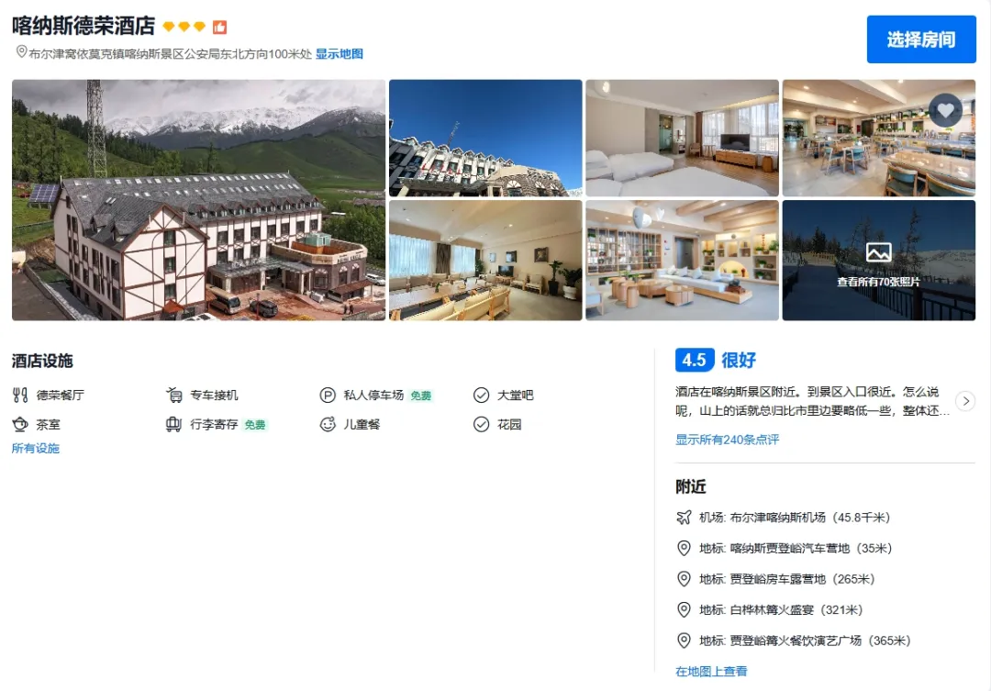Open the 显示地图 link

click(340, 54)
